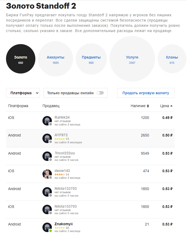Viewport: 187px width, 236px height.
Task: Click Tricol222uu seller avatar icon
Action: click(x=47, y=156)
